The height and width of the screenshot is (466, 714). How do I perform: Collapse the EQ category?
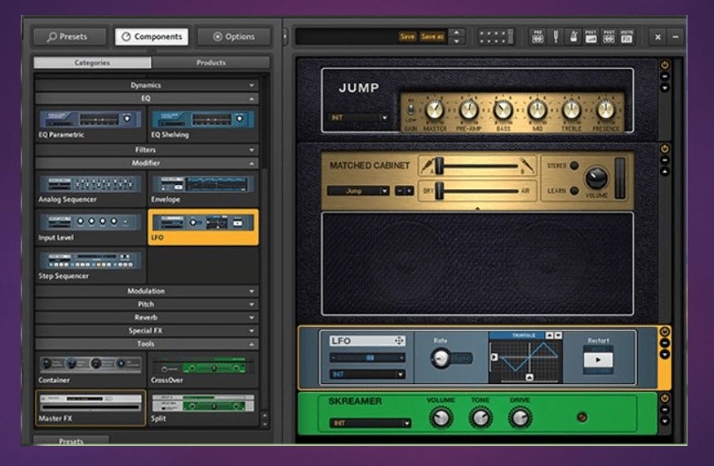[147, 99]
